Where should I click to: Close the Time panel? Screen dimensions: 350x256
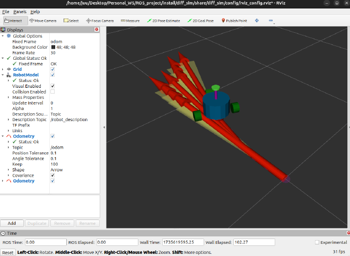point(348,233)
